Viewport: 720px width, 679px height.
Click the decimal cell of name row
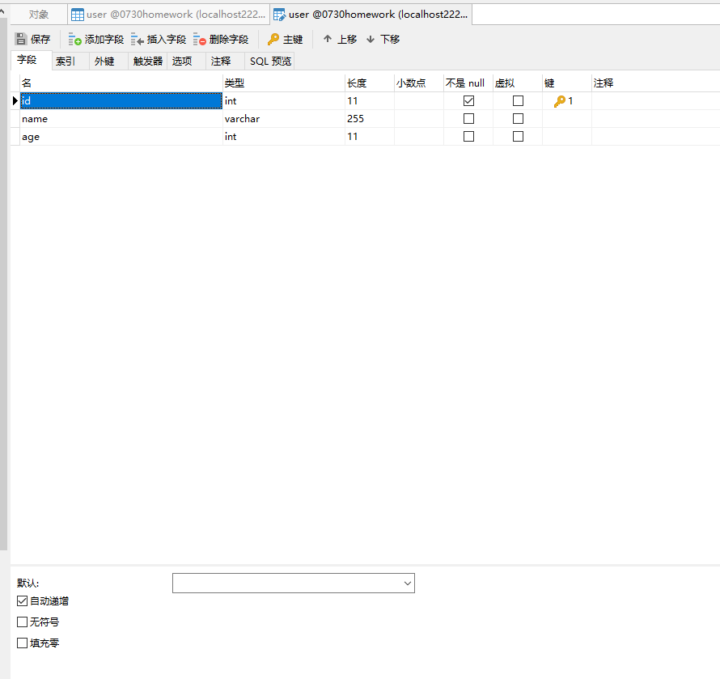[x=419, y=118]
